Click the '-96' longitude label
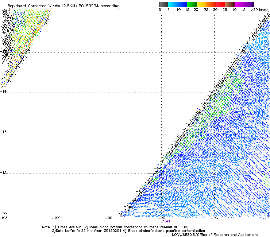This screenshot has width=270, height=237. tap(162, 218)
